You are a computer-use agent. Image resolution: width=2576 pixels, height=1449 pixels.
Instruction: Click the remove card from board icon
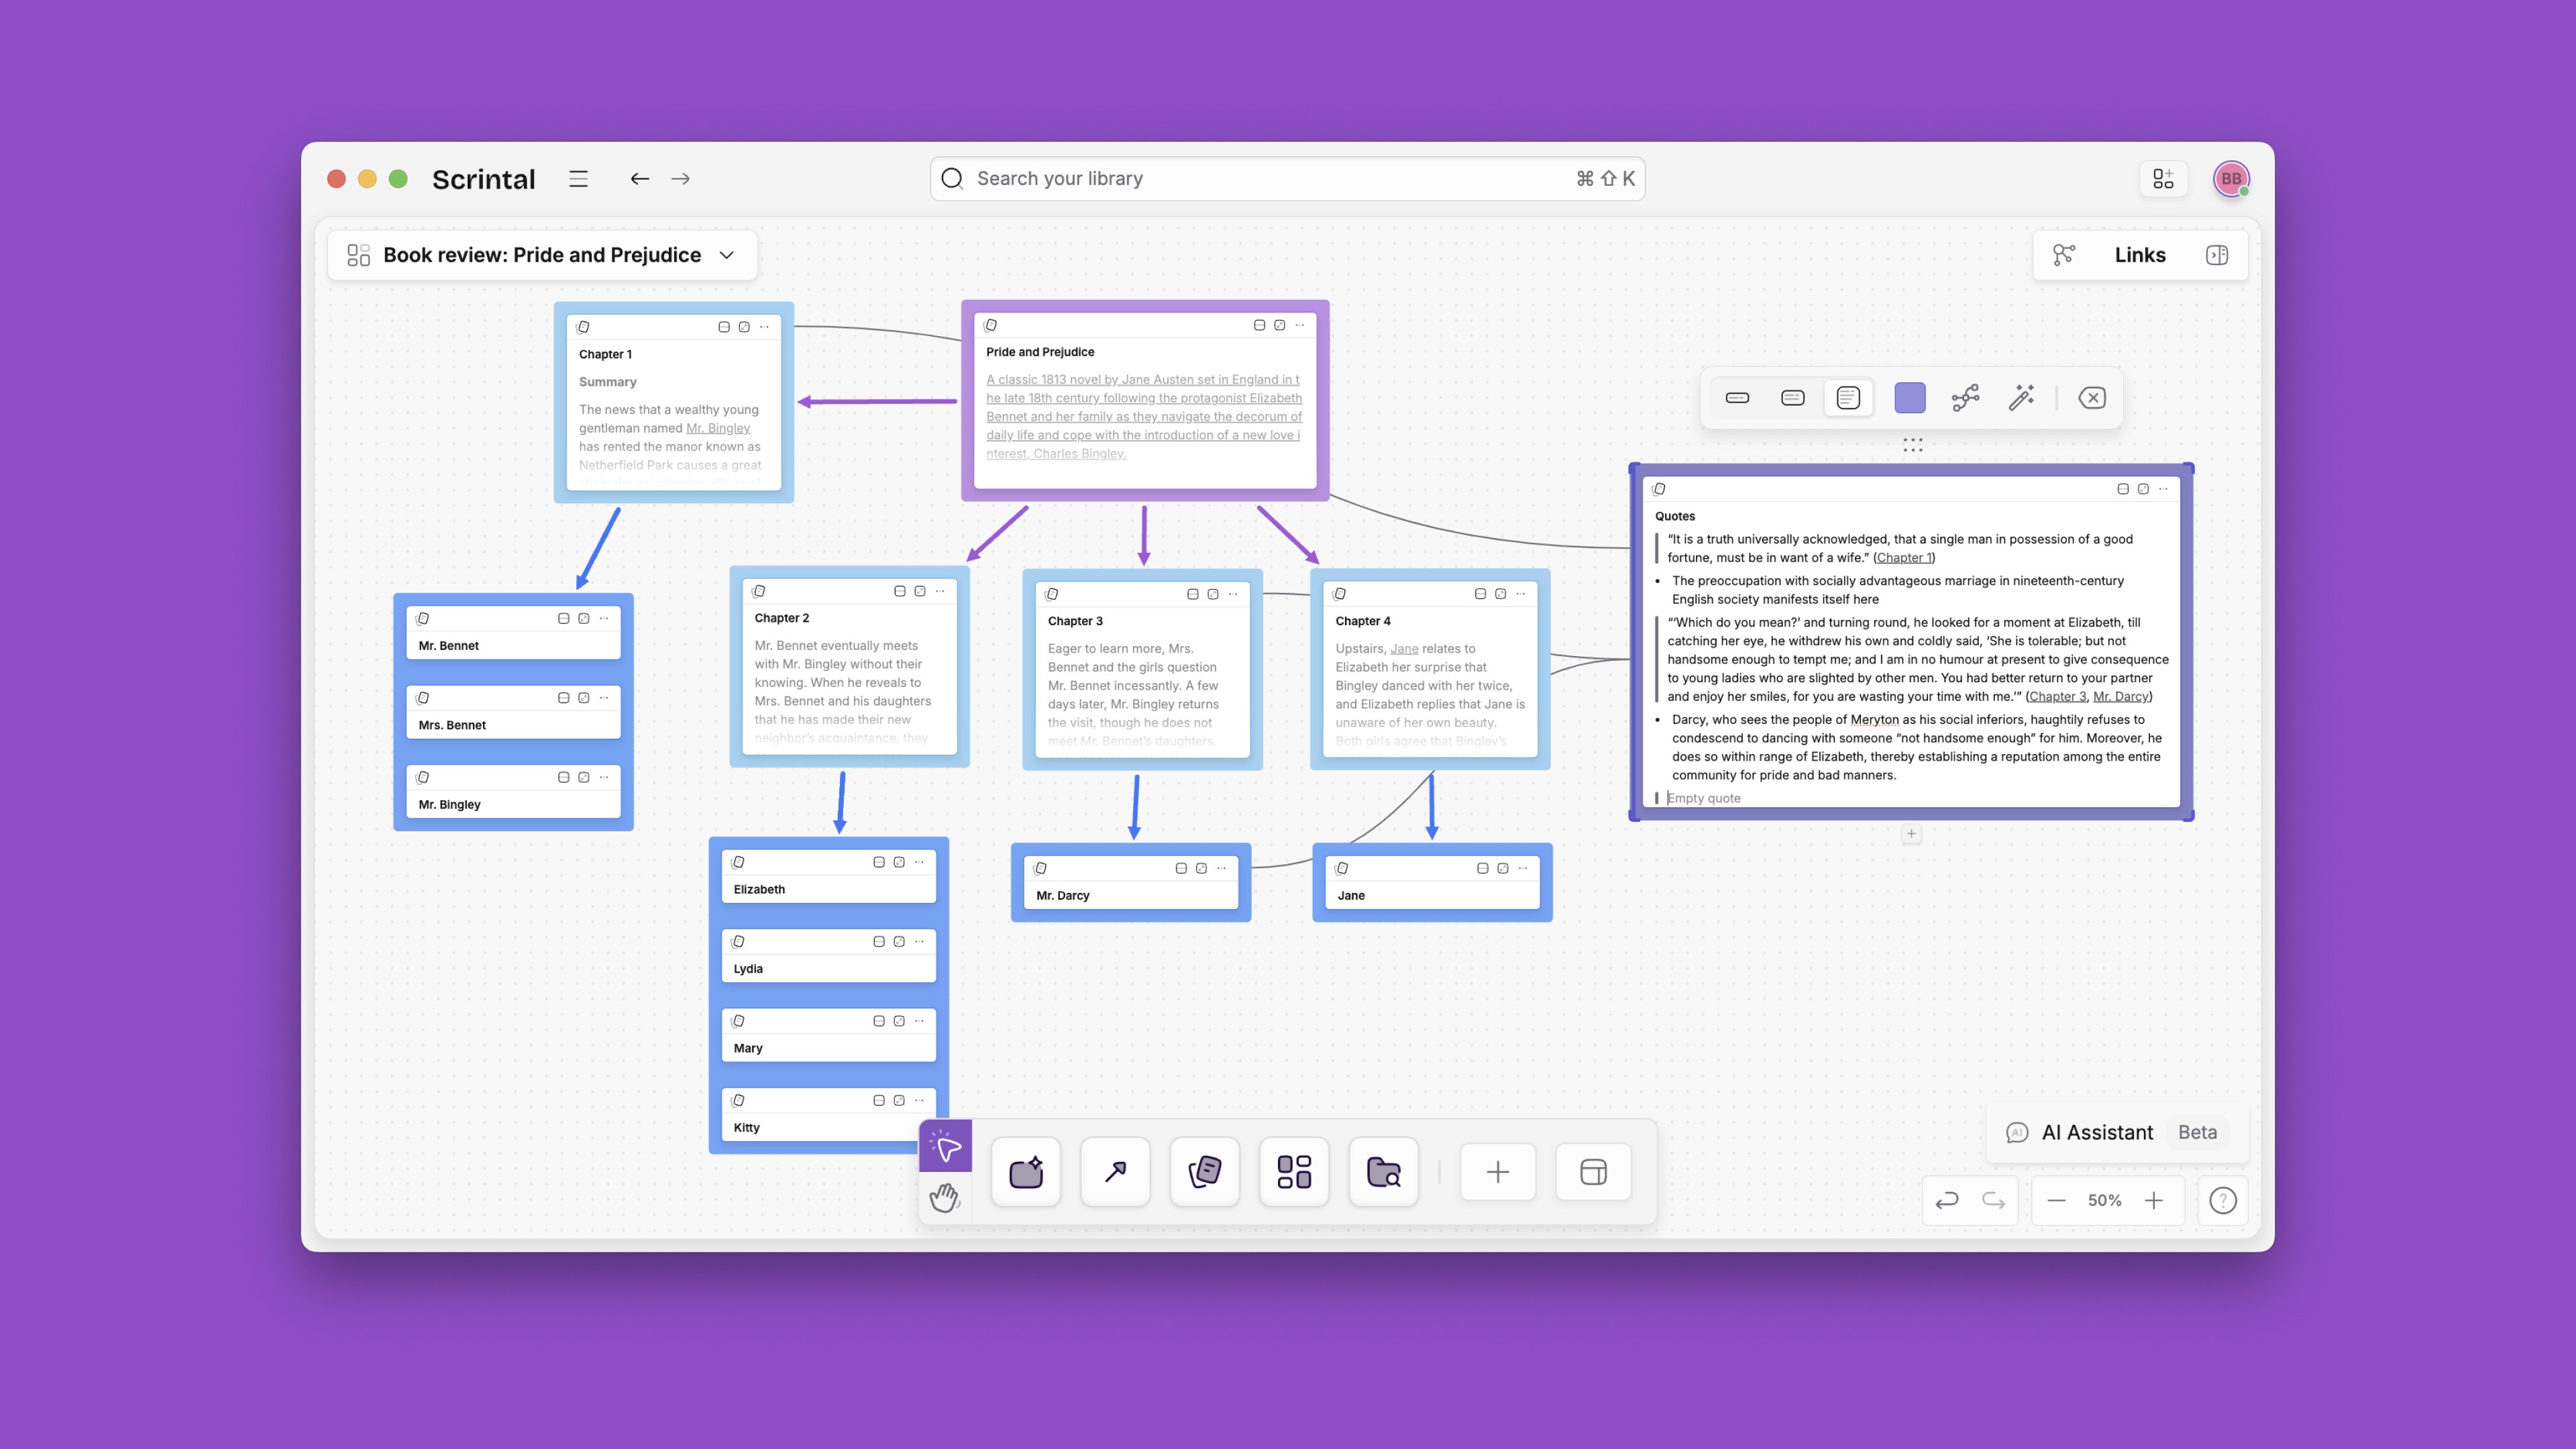pyautogui.click(x=2092, y=398)
